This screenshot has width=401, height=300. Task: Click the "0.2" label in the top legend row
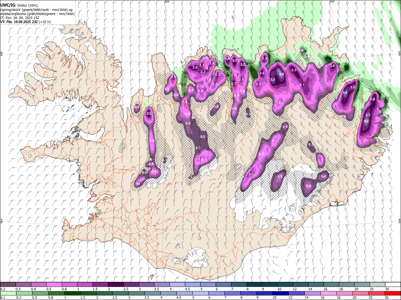click(3, 289)
